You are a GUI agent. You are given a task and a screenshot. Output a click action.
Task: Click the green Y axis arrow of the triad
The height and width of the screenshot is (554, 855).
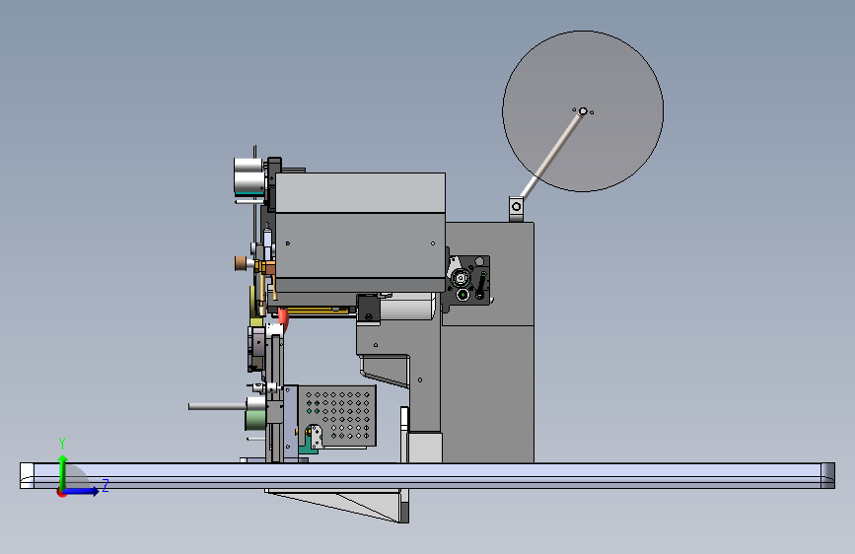(x=62, y=471)
